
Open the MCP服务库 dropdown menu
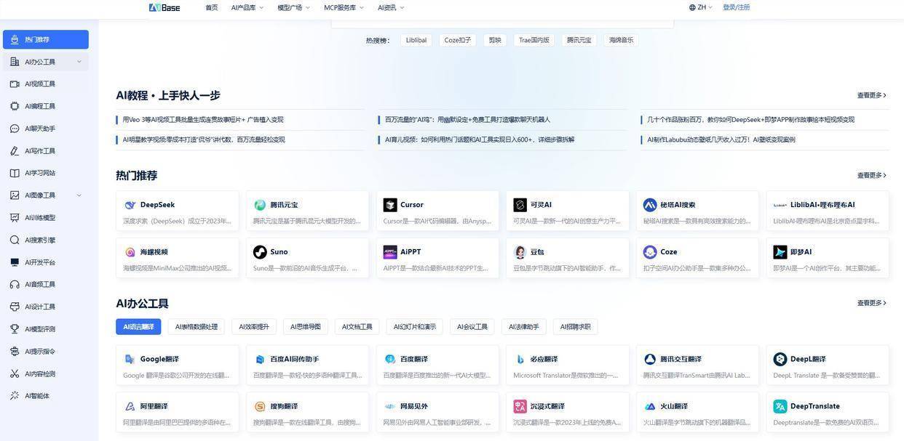coord(344,7)
